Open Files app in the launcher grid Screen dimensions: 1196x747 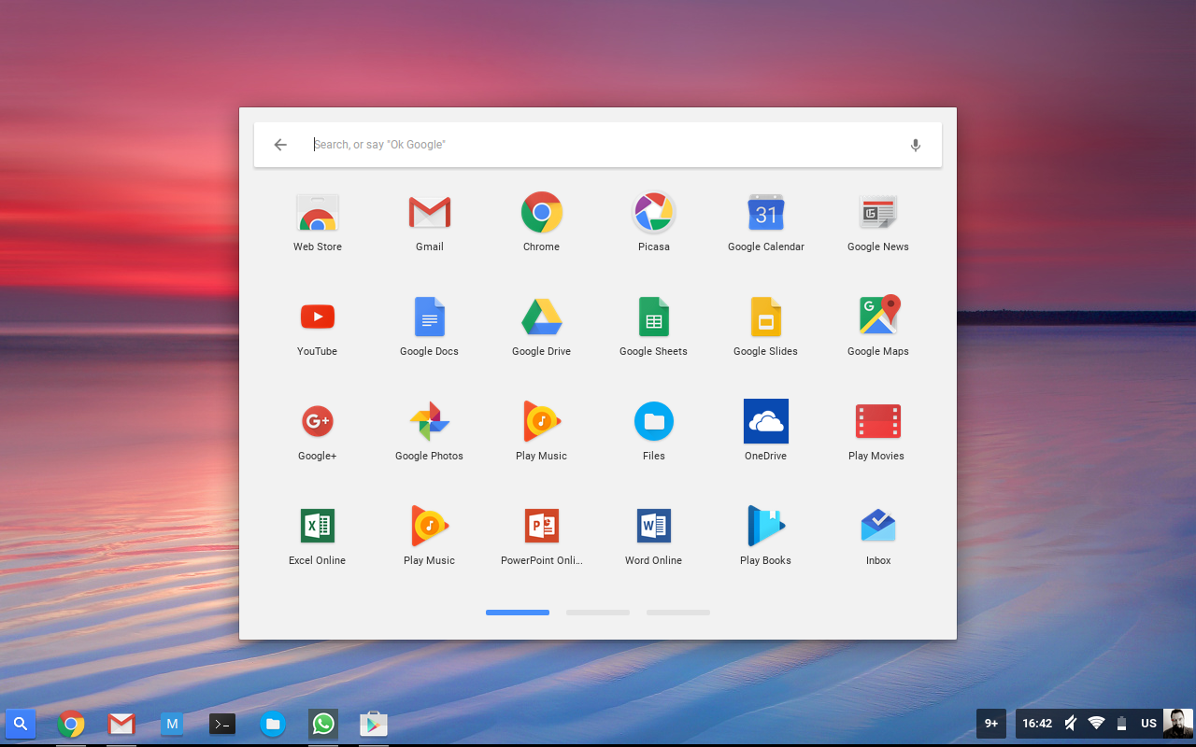pos(654,431)
